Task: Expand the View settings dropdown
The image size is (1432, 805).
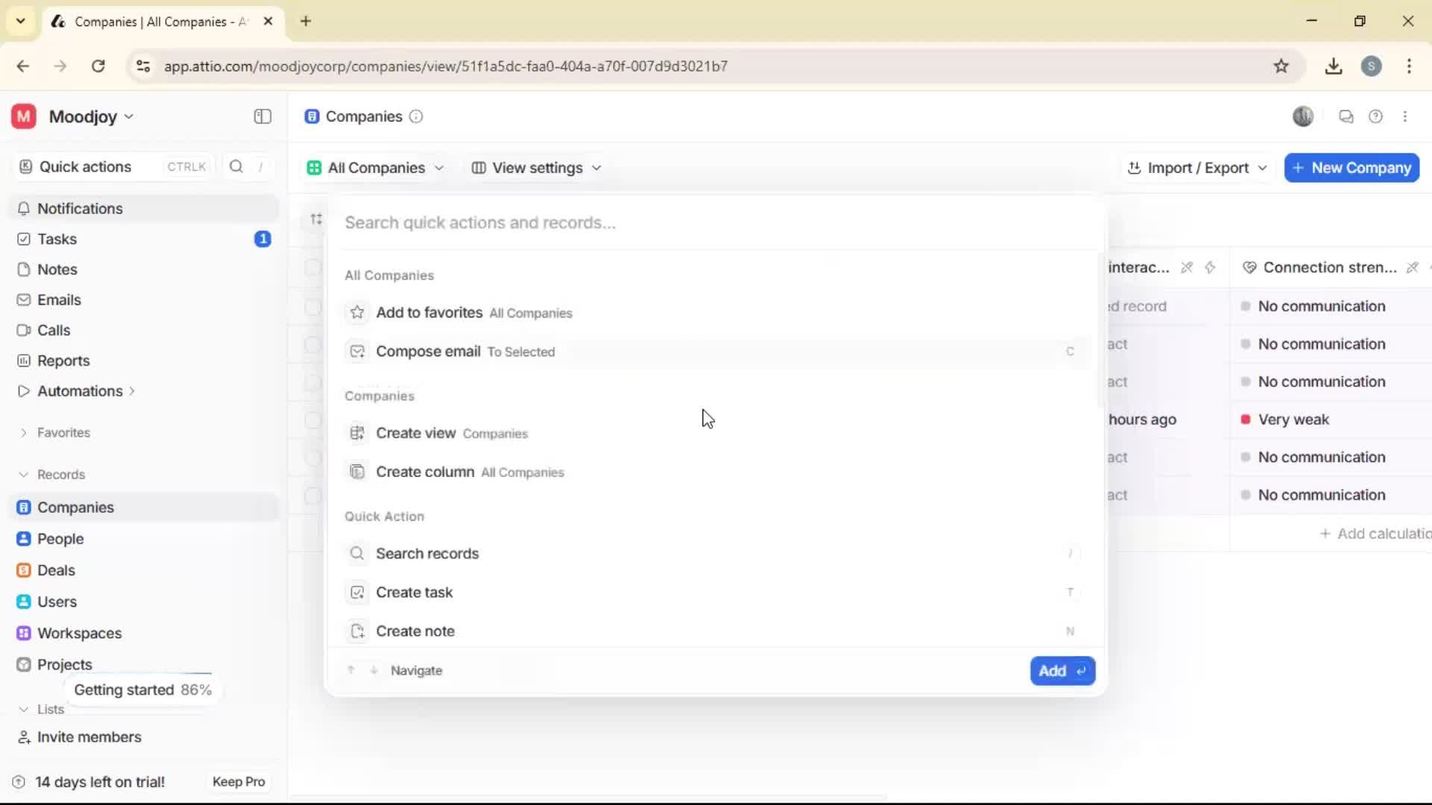Action: [536, 168]
